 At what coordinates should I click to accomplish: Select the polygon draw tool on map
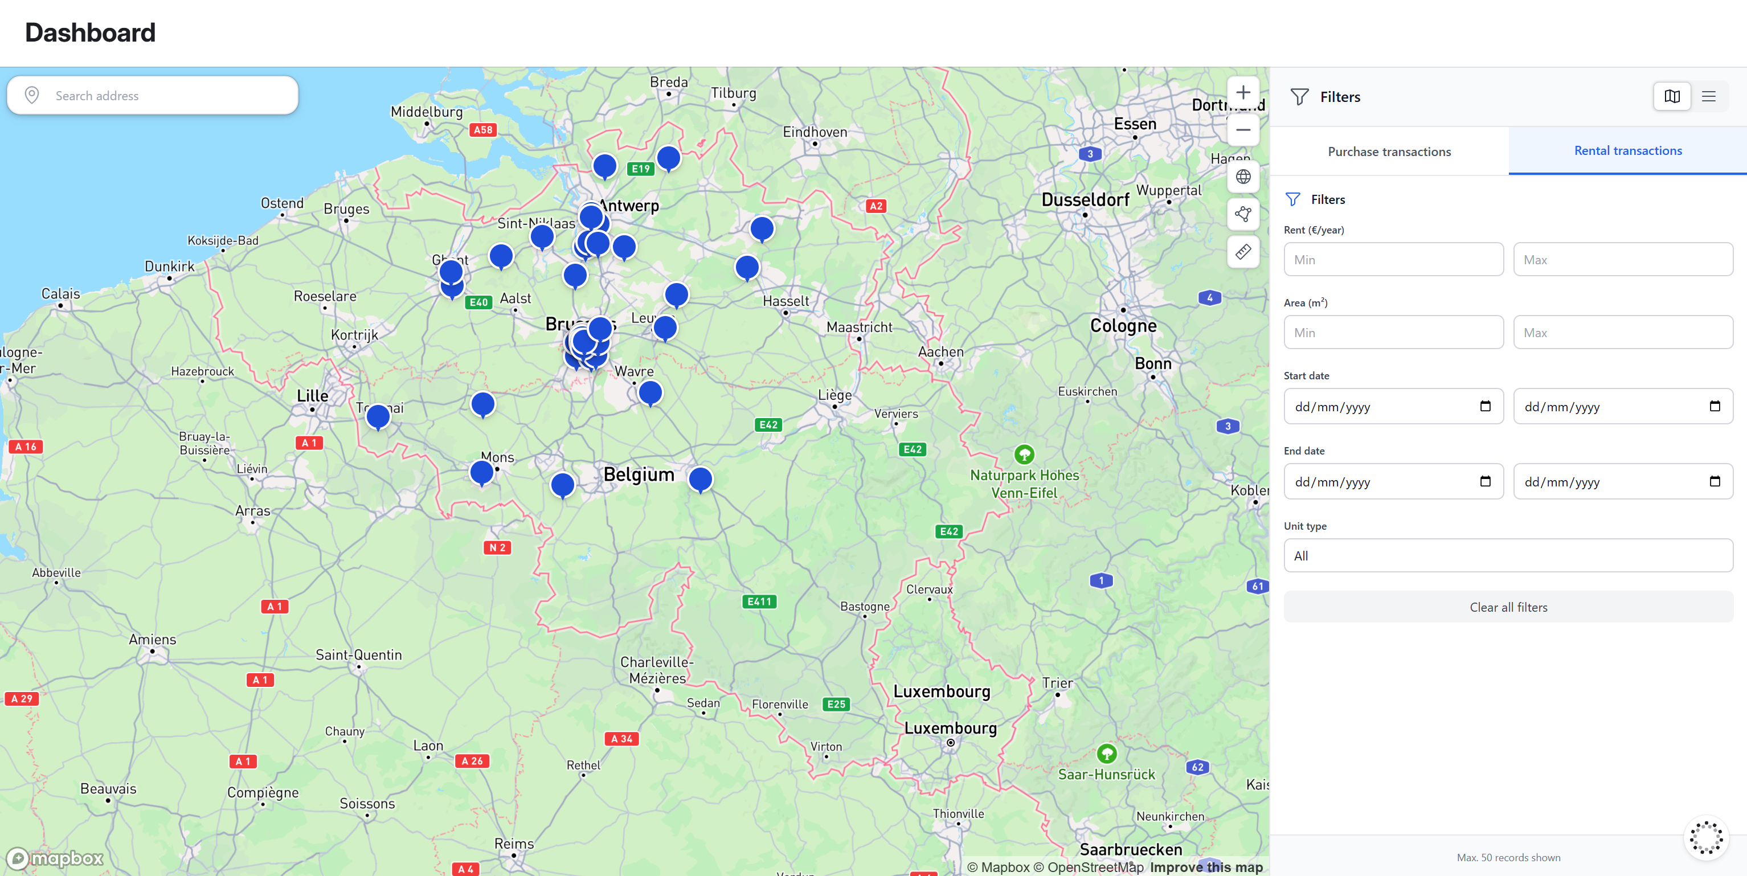(x=1242, y=214)
